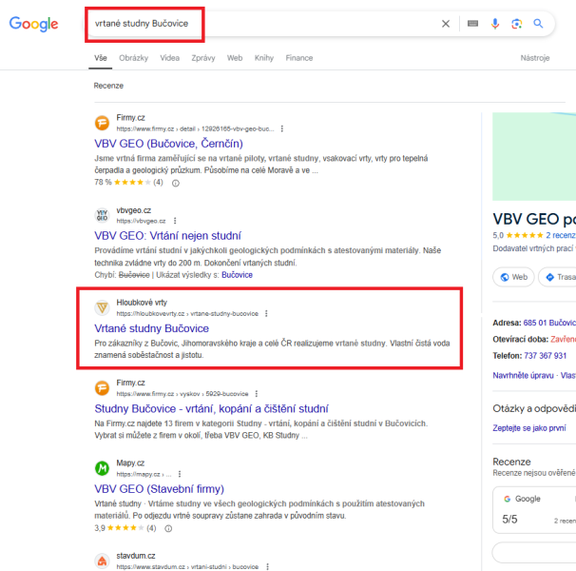Click Firmy.cz favicon of VBV GEO result
576x571 pixels.
[102, 123]
